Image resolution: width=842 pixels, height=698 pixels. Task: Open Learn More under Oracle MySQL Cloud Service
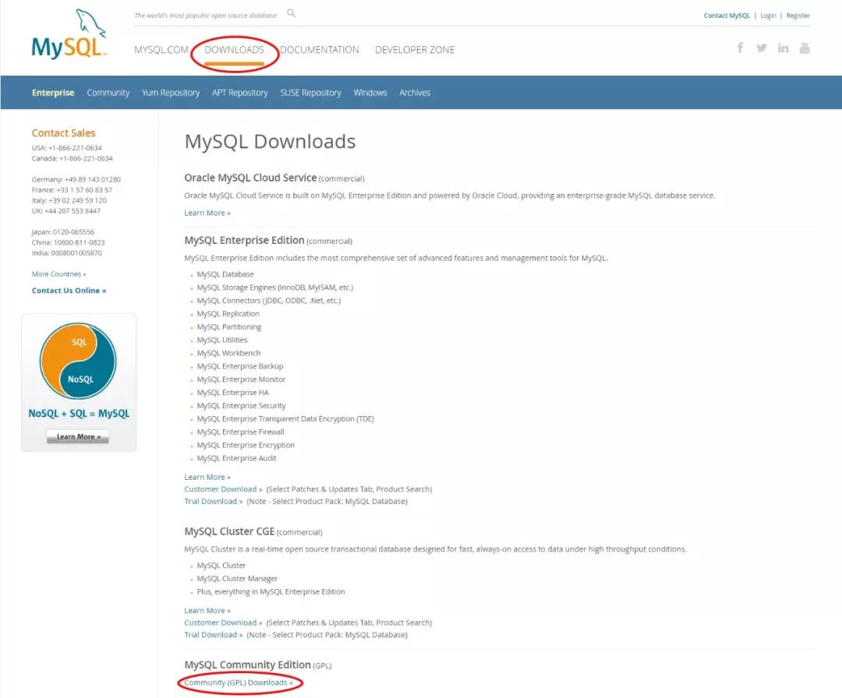207,213
